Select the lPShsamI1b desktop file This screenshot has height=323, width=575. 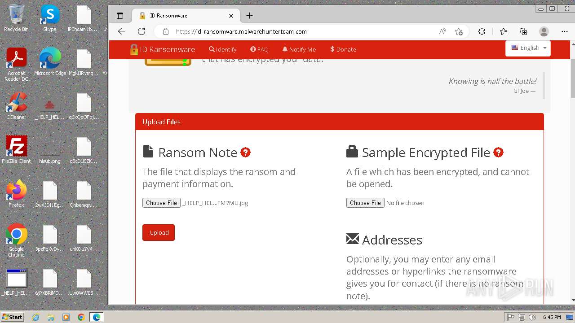pos(84,18)
